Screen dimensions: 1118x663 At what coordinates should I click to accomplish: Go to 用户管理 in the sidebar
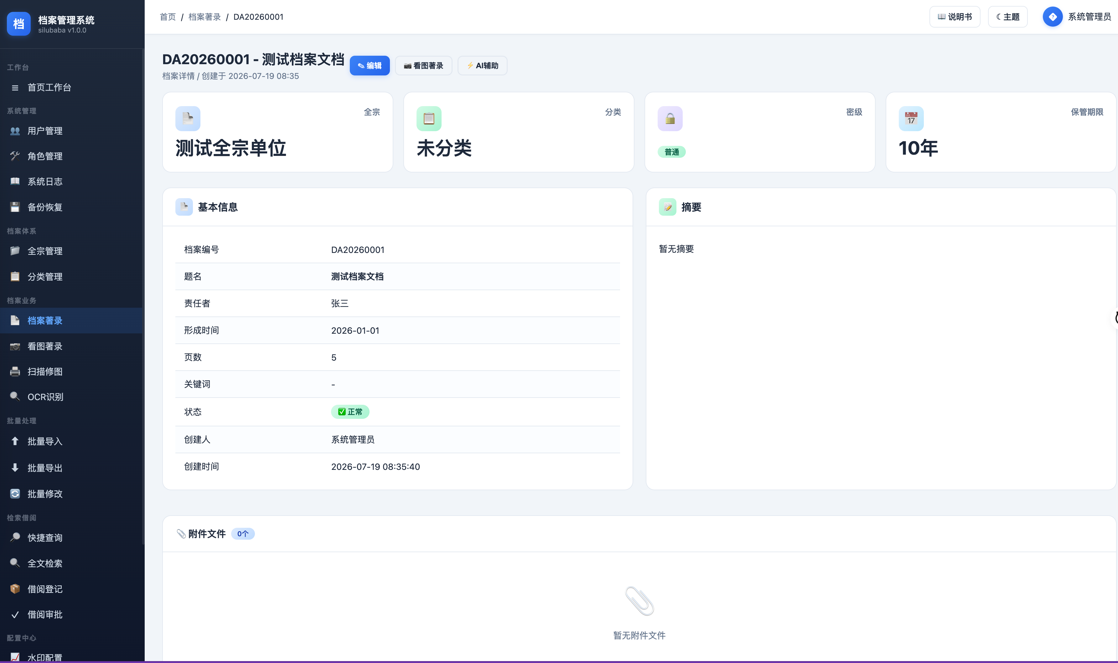(x=71, y=131)
